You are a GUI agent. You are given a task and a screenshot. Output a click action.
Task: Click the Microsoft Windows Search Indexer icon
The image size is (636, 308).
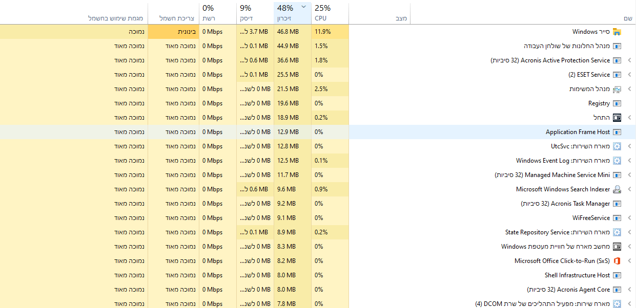click(x=617, y=189)
